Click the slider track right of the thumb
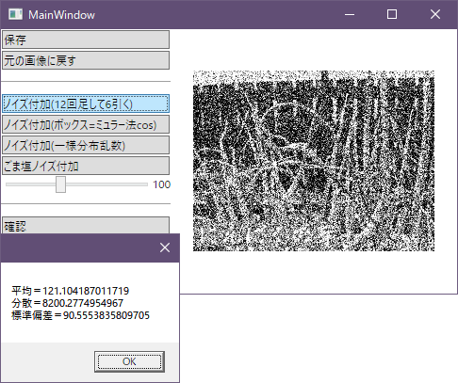458x383 pixels. pos(106,184)
